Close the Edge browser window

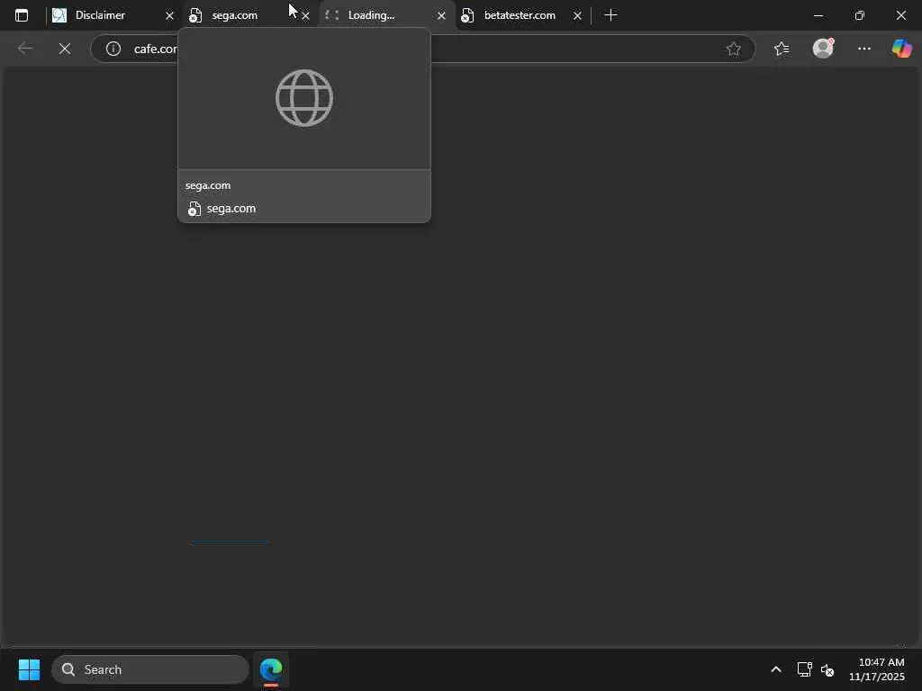(900, 15)
